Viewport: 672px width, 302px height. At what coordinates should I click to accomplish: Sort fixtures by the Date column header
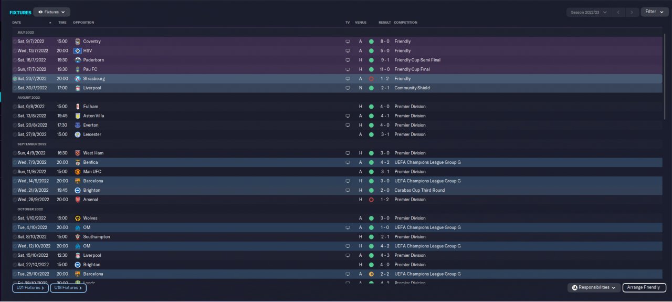17,23
